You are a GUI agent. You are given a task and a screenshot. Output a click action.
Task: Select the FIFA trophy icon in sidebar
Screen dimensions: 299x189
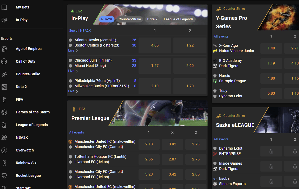(4, 99)
